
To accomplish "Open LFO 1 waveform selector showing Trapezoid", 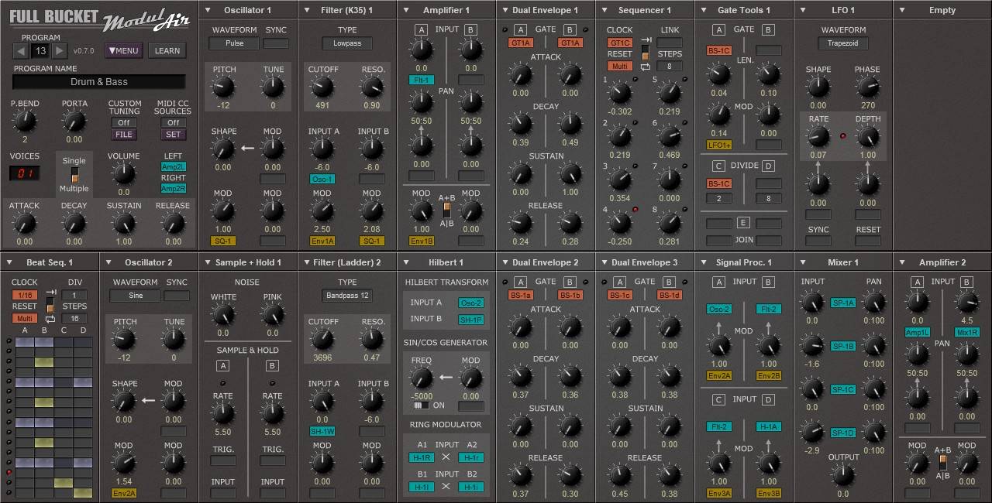I will click(842, 43).
